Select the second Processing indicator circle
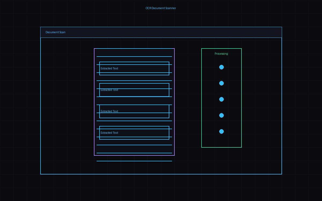 [x=221, y=83]
